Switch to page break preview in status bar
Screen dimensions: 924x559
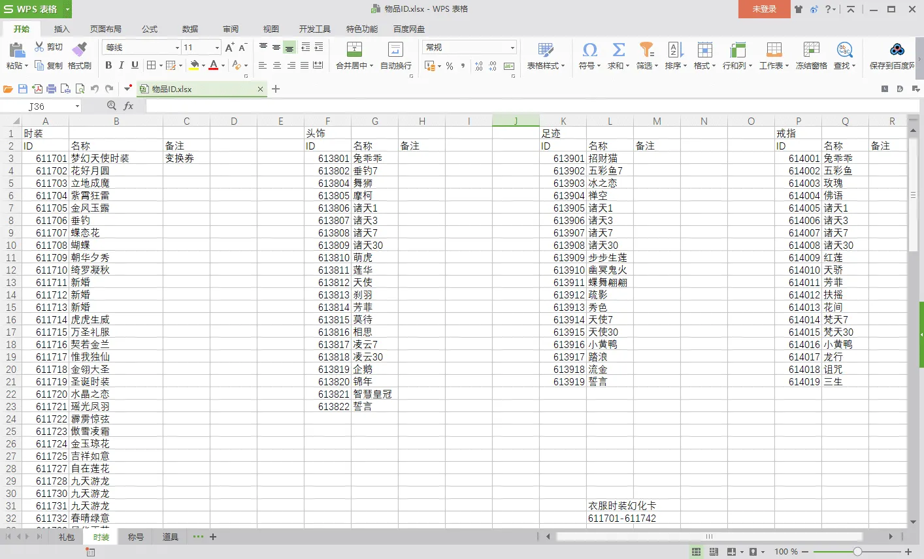pos(714,552)
